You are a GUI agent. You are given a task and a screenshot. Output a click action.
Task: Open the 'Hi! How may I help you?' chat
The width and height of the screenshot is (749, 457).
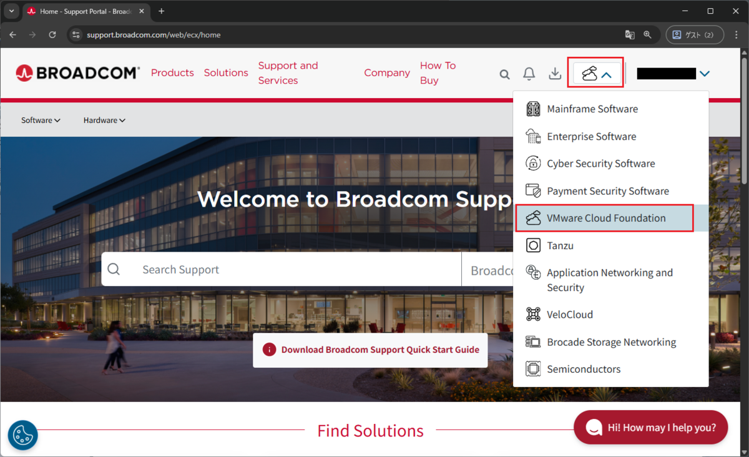pyautogui.click(x=650, y=428)
